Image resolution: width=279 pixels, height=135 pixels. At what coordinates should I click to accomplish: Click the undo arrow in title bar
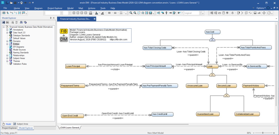tap(26, 3)
